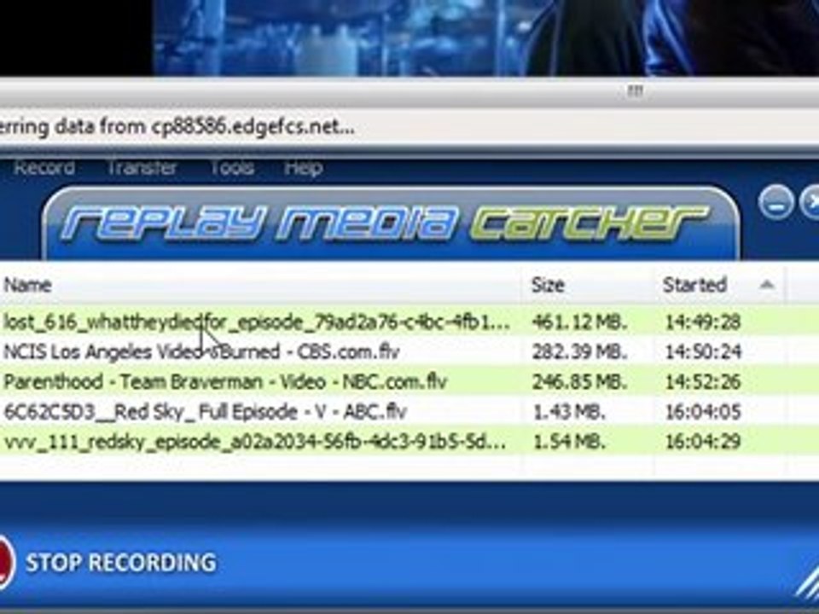Click browser status bar transferring data text

coord(177,127)
